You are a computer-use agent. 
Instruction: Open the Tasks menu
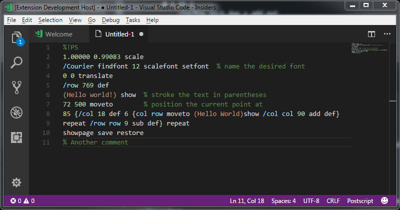(133, 20)
